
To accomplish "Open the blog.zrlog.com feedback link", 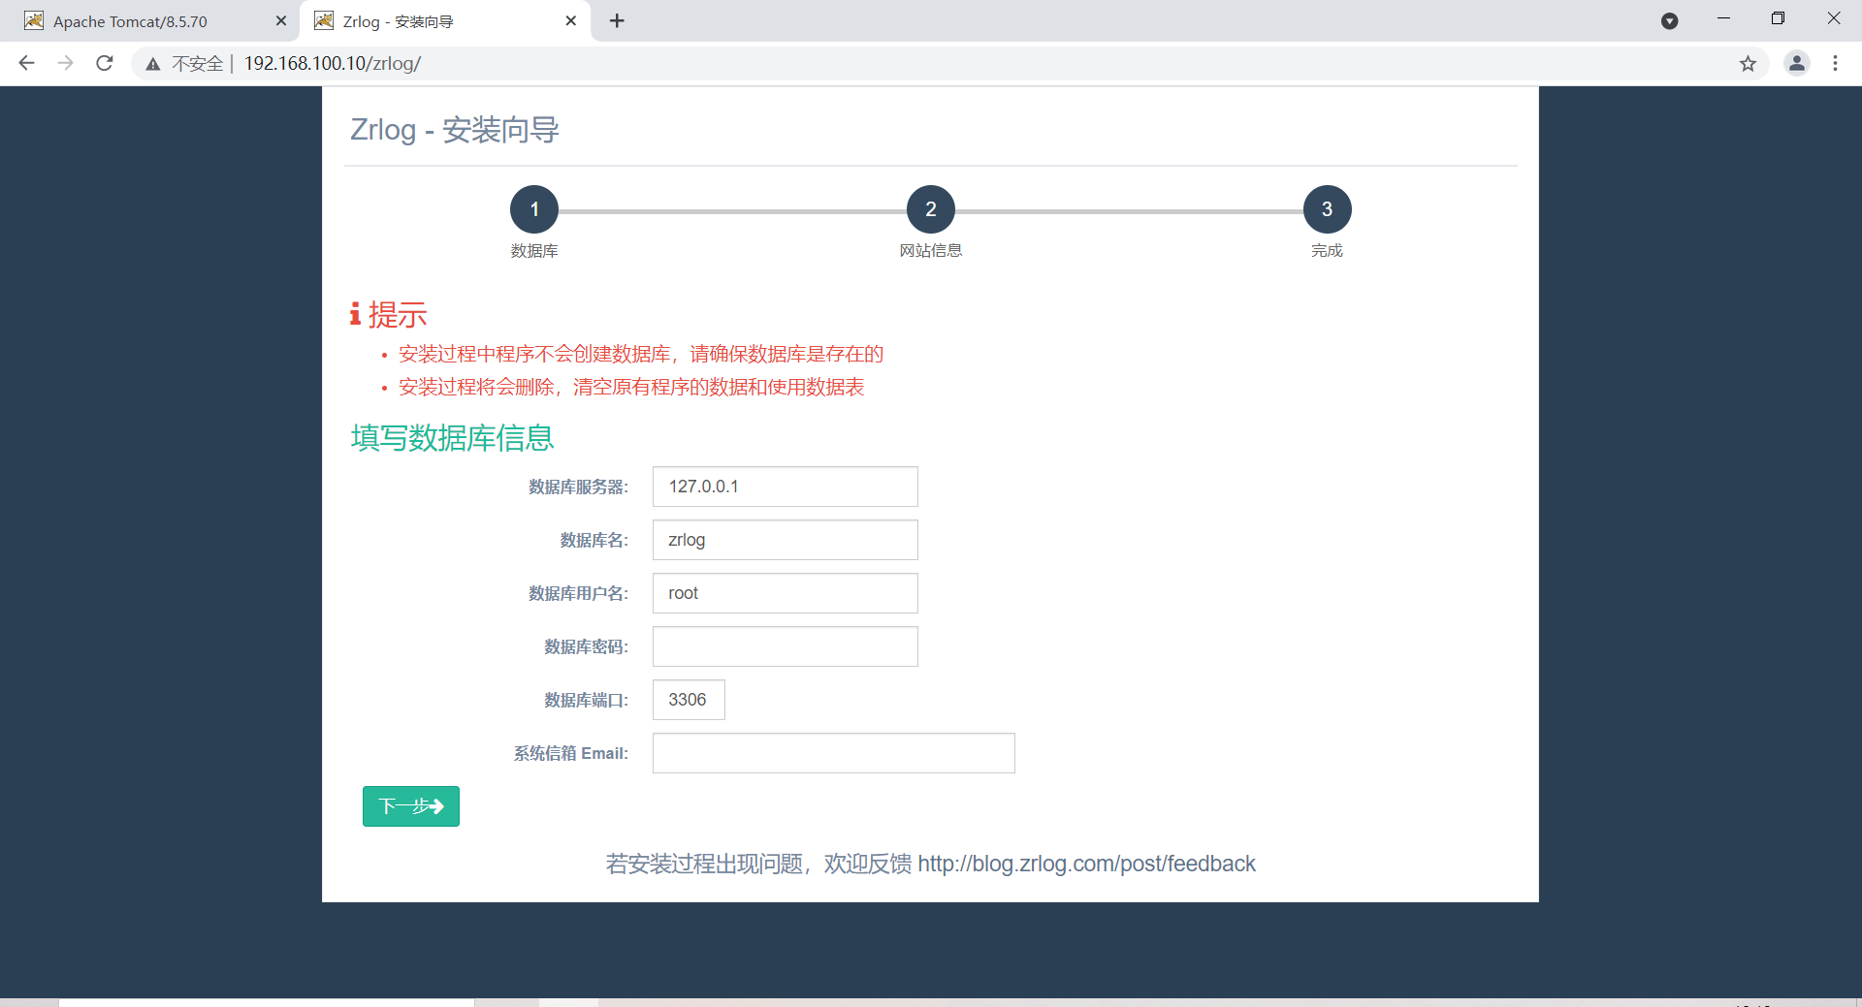I will tap(1086, 864).
